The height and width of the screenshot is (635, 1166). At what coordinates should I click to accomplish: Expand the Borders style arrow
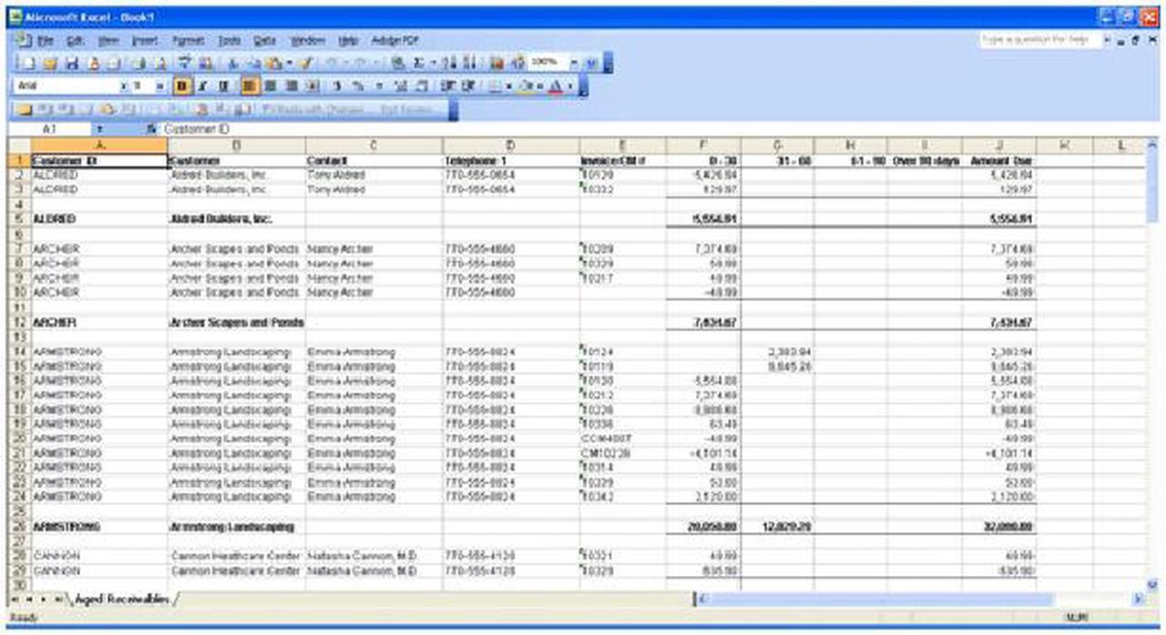[x=508, y=86]
